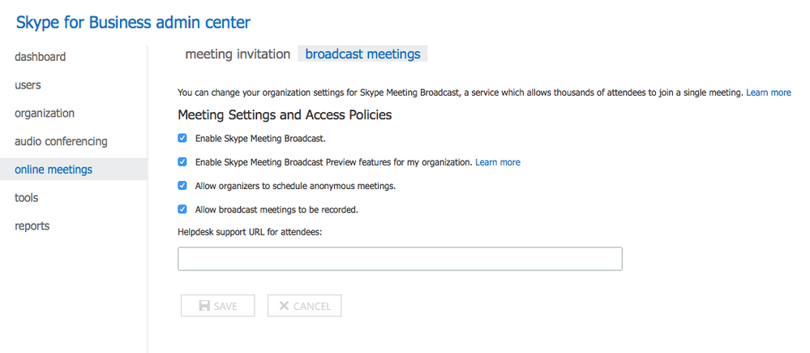Click the CANCEL button label
810x353 pixels.
pos(312,307)
